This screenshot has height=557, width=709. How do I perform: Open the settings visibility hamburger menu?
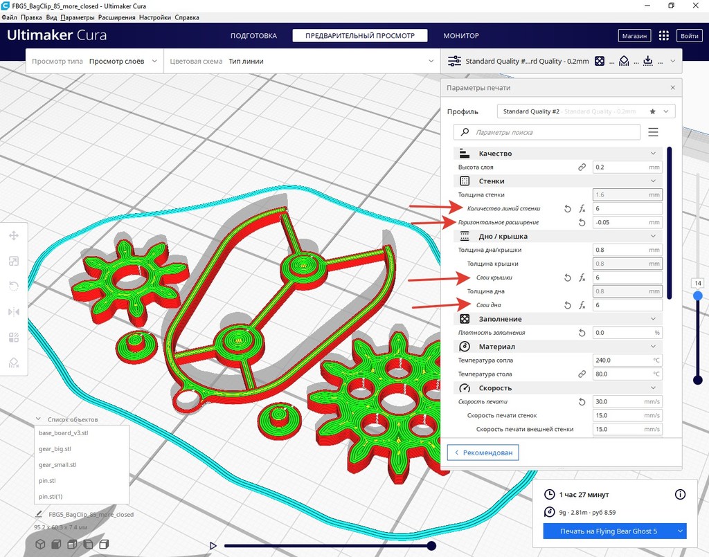coord(653,132)
